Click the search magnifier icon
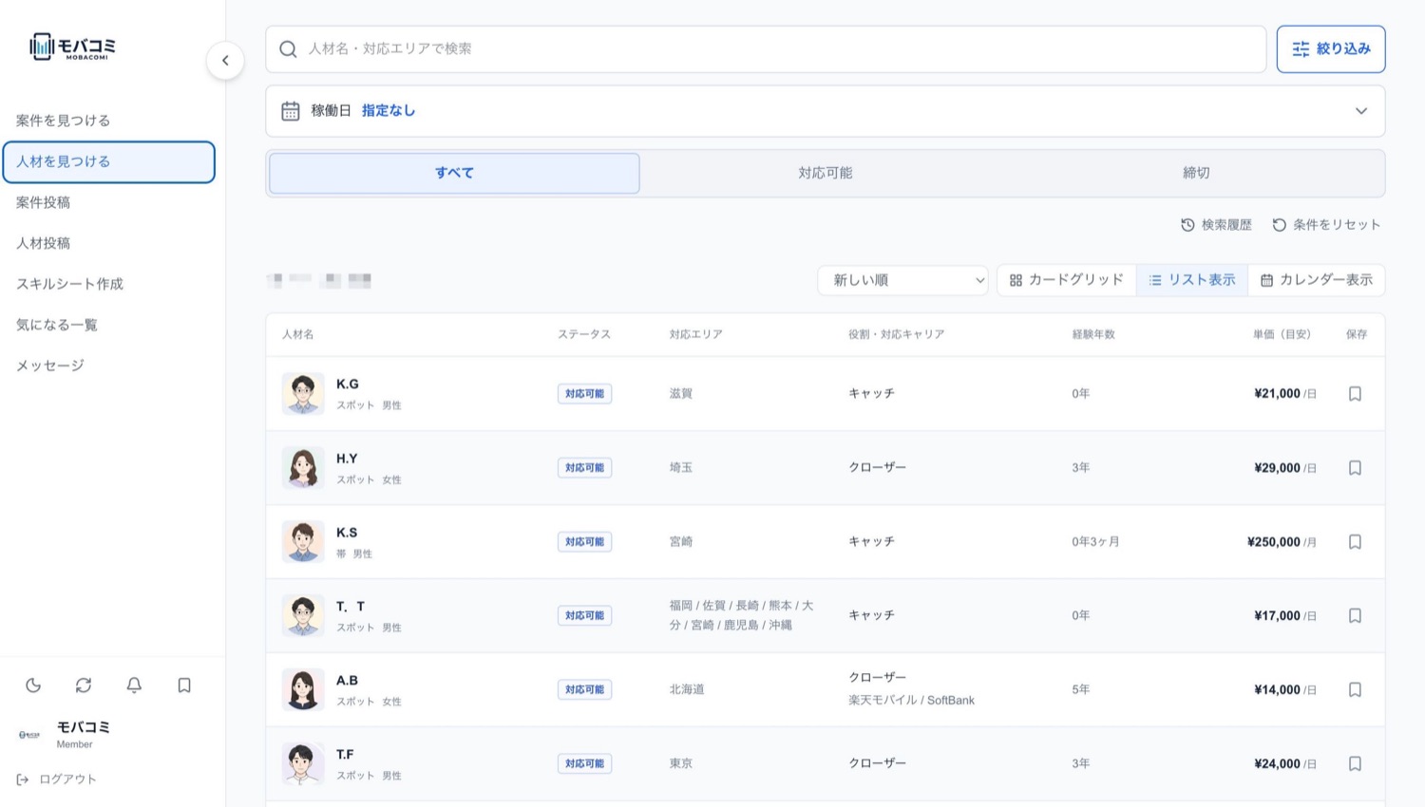The width and height of the screenshot is (1425, 807). pos(288,49)
